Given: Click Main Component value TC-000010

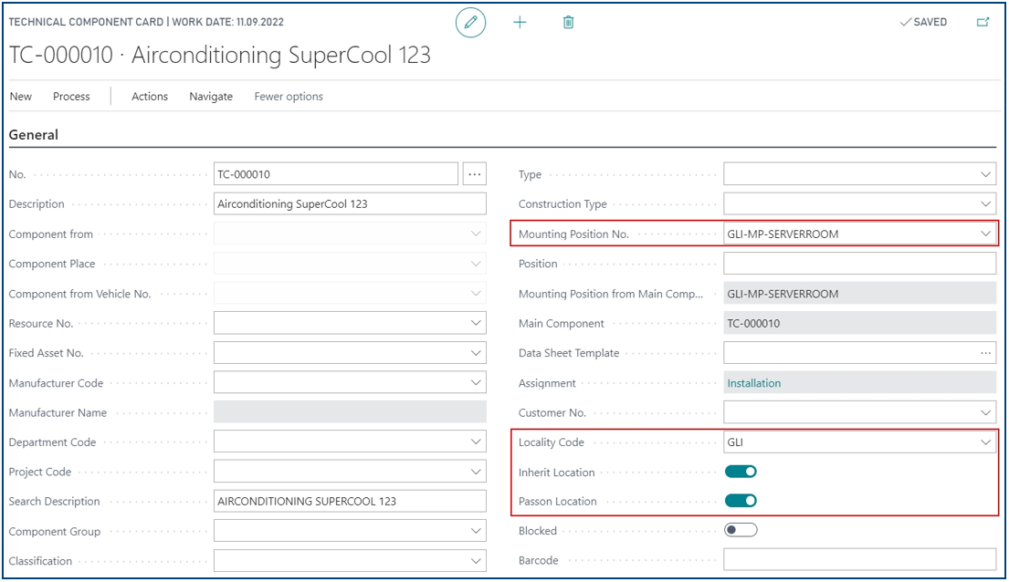Looking at the screenshot, I should pyautogui.click(x=860, y=324).
